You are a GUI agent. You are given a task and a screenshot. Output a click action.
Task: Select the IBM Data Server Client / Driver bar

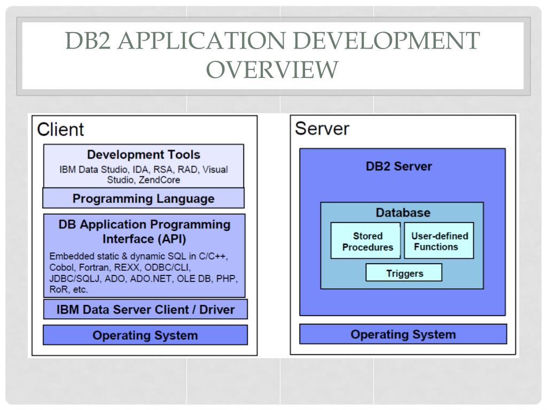point(145,309)
